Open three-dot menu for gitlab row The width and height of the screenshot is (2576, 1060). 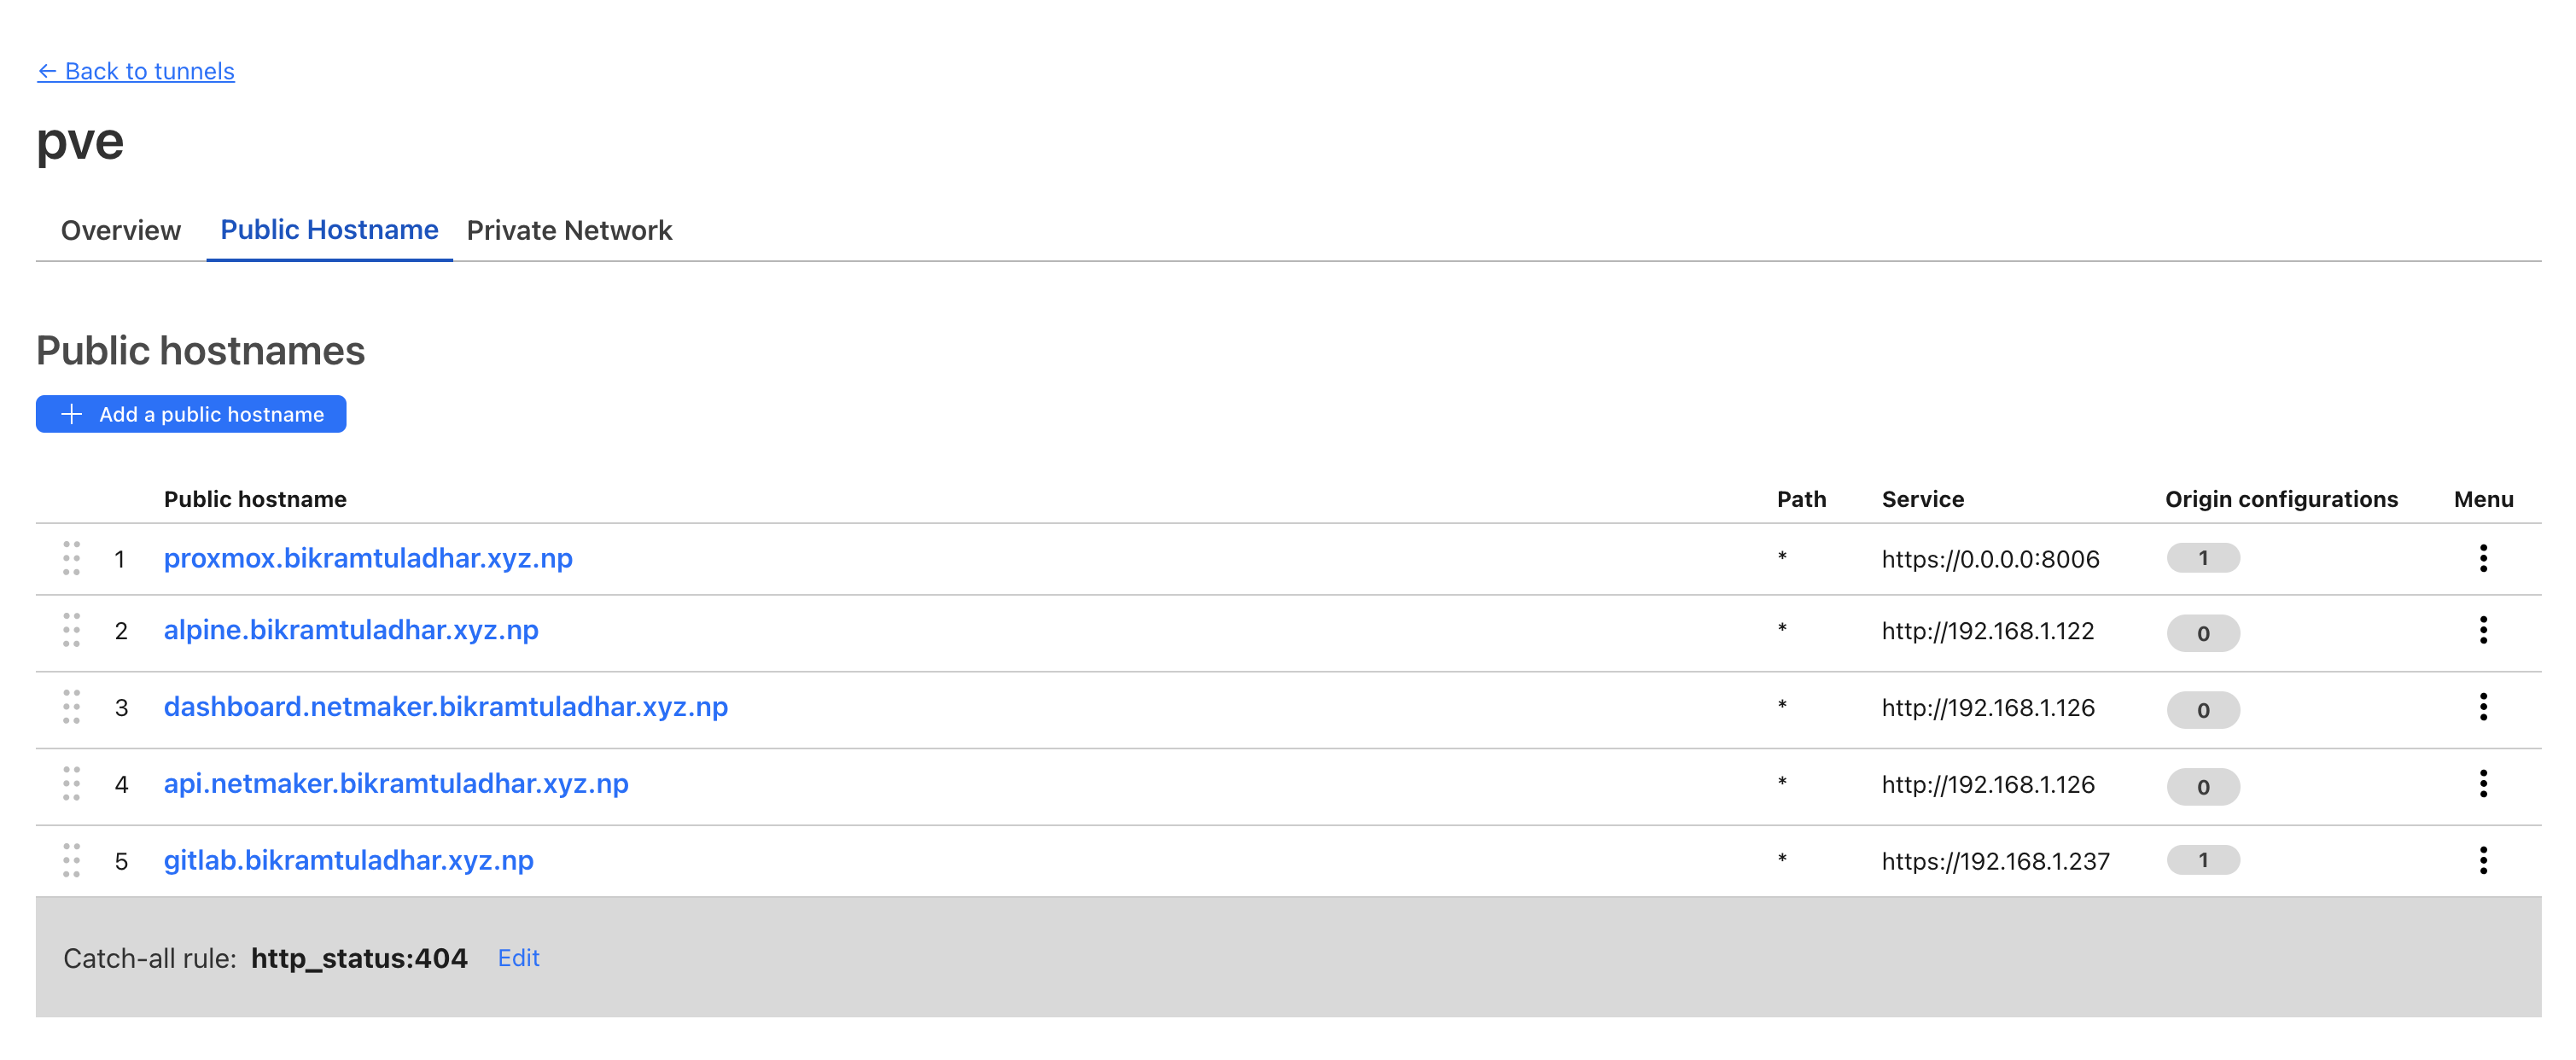click(x=2482, y=860)
